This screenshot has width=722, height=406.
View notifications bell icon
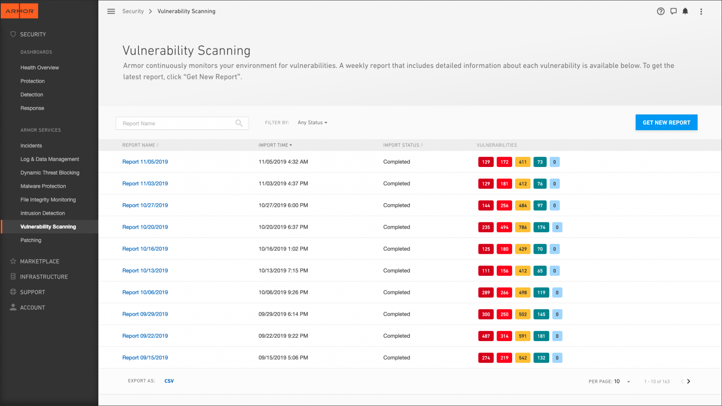685,11
